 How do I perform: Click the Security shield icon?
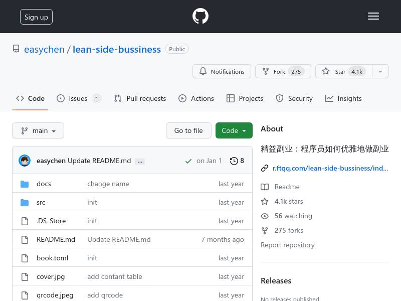coord(280,98)
